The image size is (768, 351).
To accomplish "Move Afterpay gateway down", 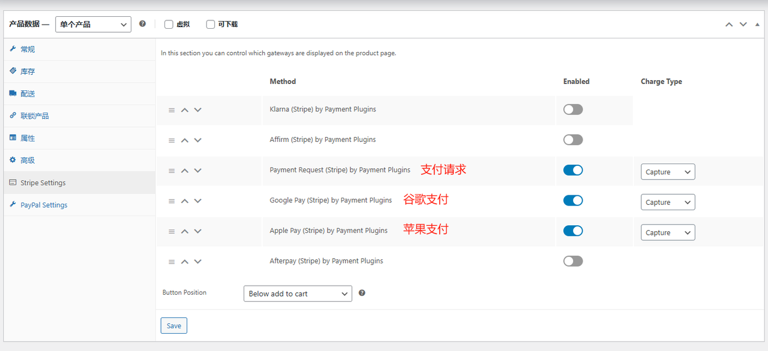I will pyautogui.click(x=198, y=262).
